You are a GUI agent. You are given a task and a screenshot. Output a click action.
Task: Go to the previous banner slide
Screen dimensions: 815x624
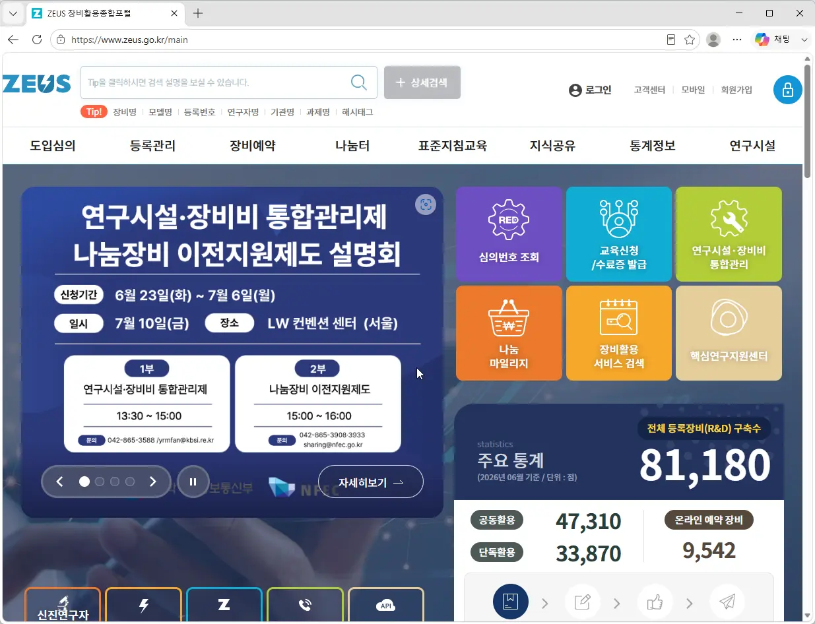[x=60, y=482]
